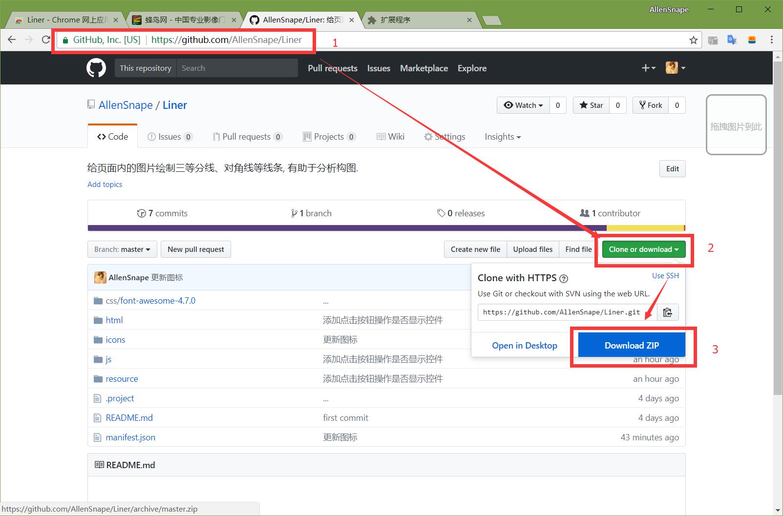Click Pull requests in the top navigation
Screen dimensions: 783x516
[333, 68]
